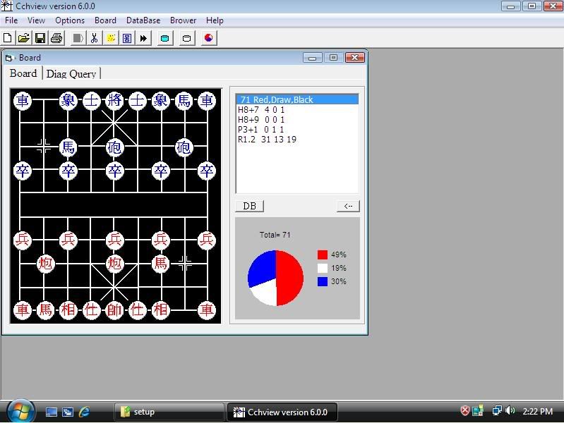Select the '71 Red,Draw,Black' list header row
The height and width of the screenshot is (423, 564).
pyautogui.click(x=297, y=99)
